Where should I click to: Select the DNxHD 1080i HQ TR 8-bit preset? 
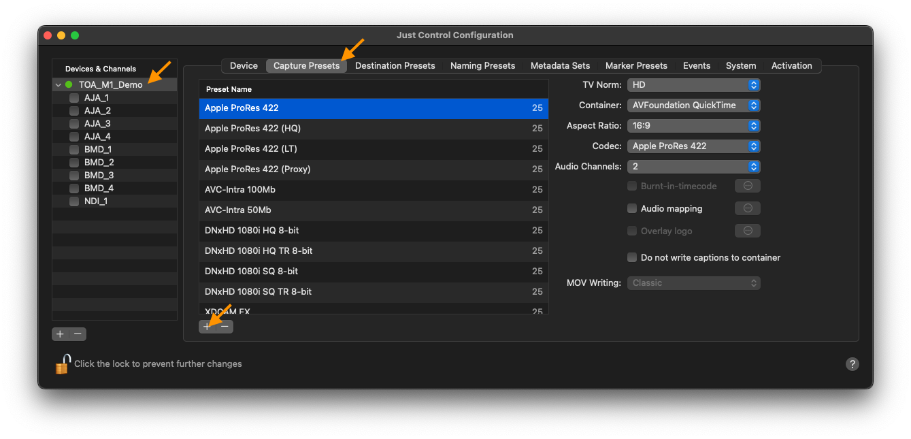(x=374, y=251)
